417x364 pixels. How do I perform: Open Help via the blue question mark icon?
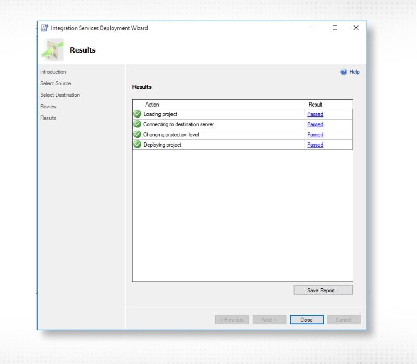[344, 72]
